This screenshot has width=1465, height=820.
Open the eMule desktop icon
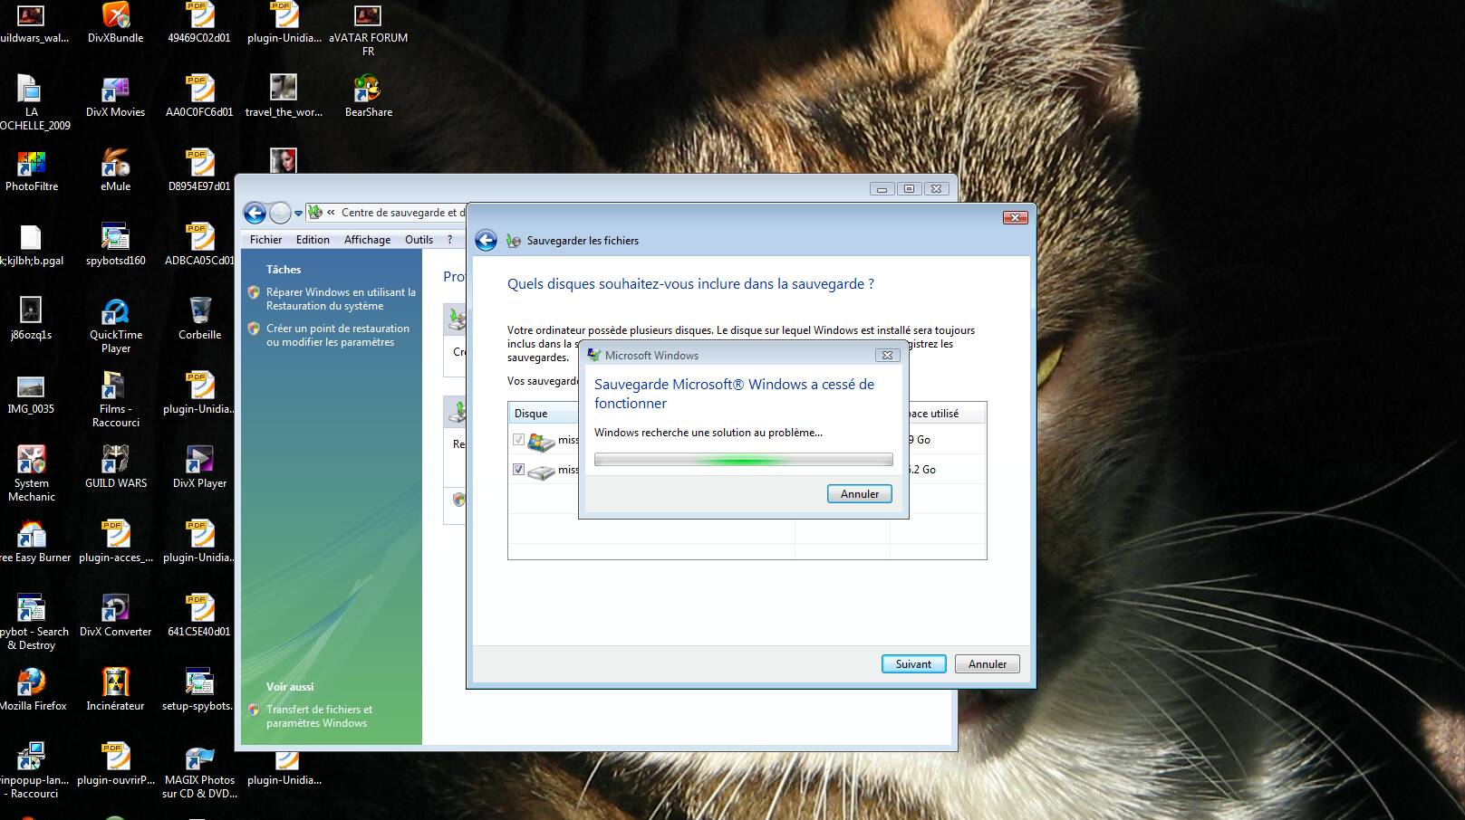pos(115,164)
